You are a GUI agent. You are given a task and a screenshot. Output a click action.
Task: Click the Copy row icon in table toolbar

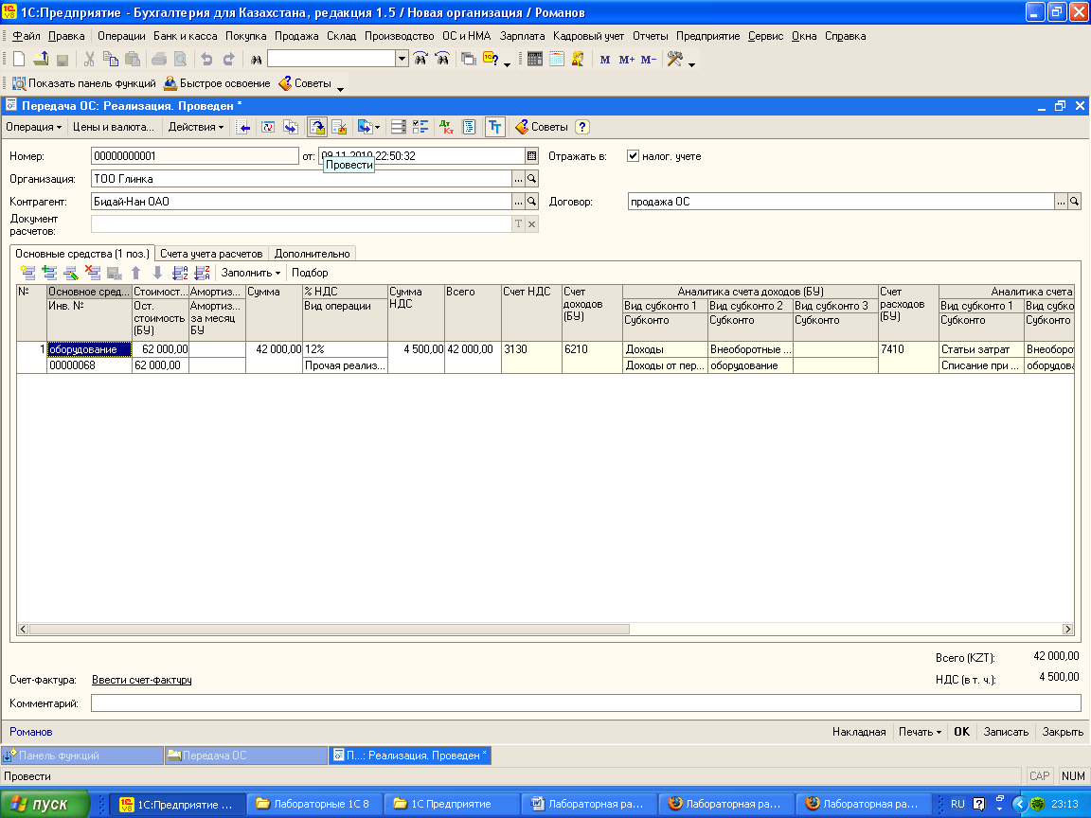click(x=49, y=273)
